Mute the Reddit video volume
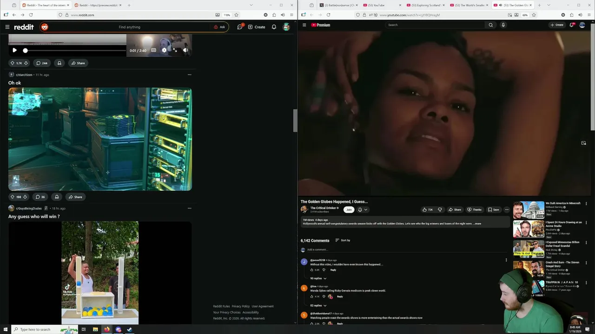Viewport: 595px width, 334px height. (185, 50)
